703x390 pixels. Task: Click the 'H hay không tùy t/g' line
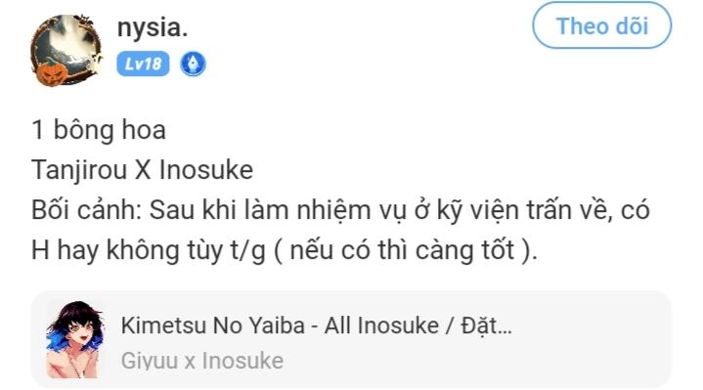pos(285,250)
